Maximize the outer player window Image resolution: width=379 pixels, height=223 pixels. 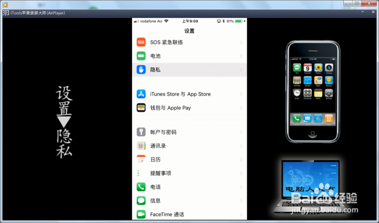click(357, 3)
